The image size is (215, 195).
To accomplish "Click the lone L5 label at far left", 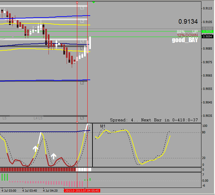I will coord(5,118).
